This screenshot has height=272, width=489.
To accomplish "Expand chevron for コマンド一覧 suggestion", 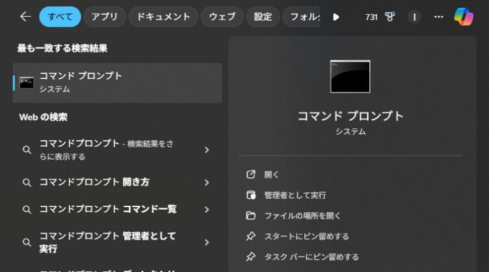I will 207,210.
